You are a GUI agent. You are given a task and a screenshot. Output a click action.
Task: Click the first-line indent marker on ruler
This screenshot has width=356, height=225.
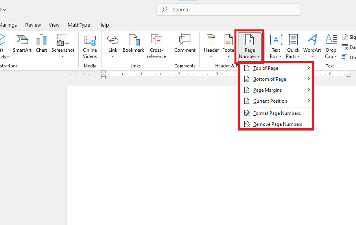pos(103,72)
